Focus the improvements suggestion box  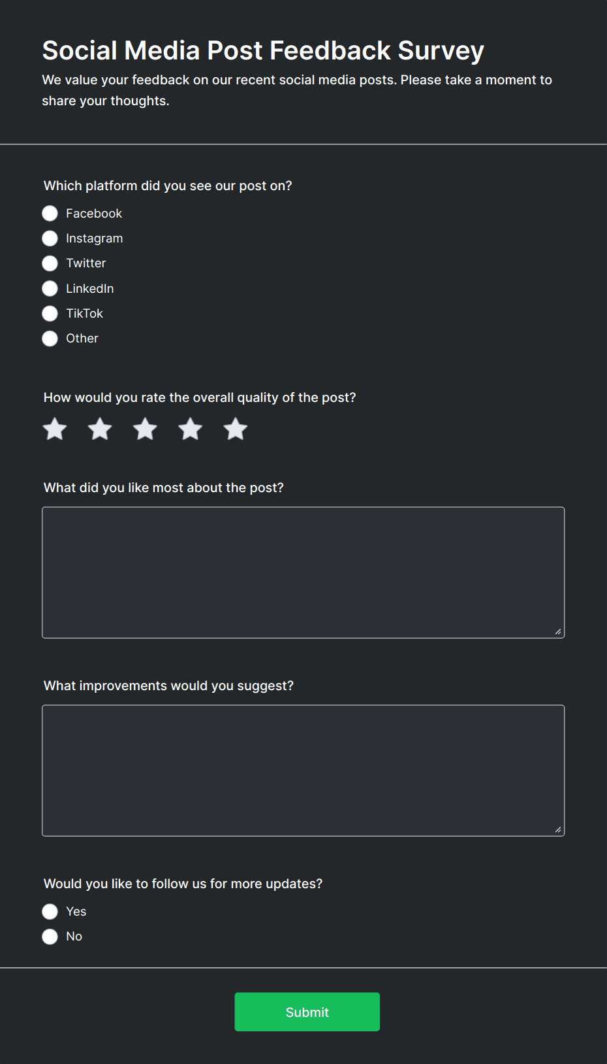point(303,769)
